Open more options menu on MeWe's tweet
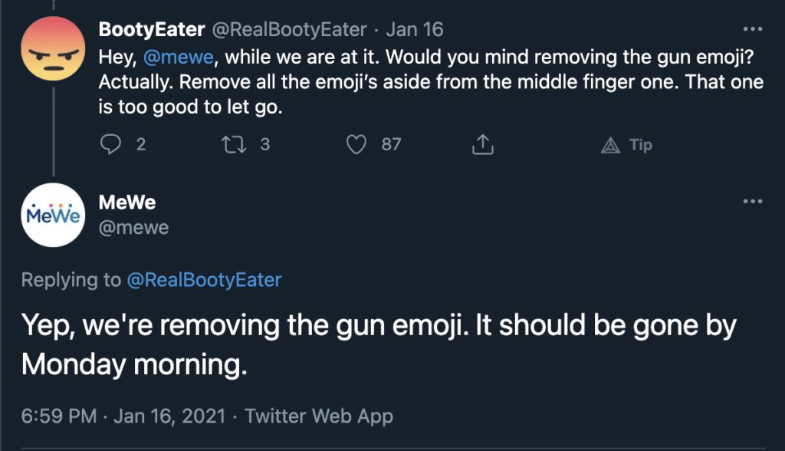The height and width of the screenshot is (451, 785). (753, 202)
